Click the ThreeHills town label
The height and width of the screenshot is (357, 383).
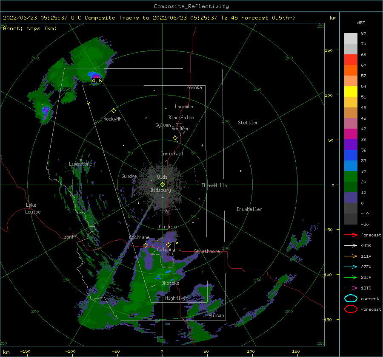click(x=214, y=186)
